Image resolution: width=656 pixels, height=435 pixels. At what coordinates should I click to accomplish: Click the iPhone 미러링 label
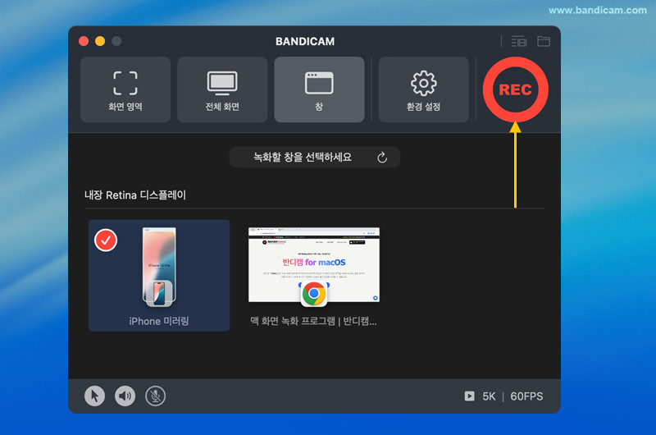[159, 321]
